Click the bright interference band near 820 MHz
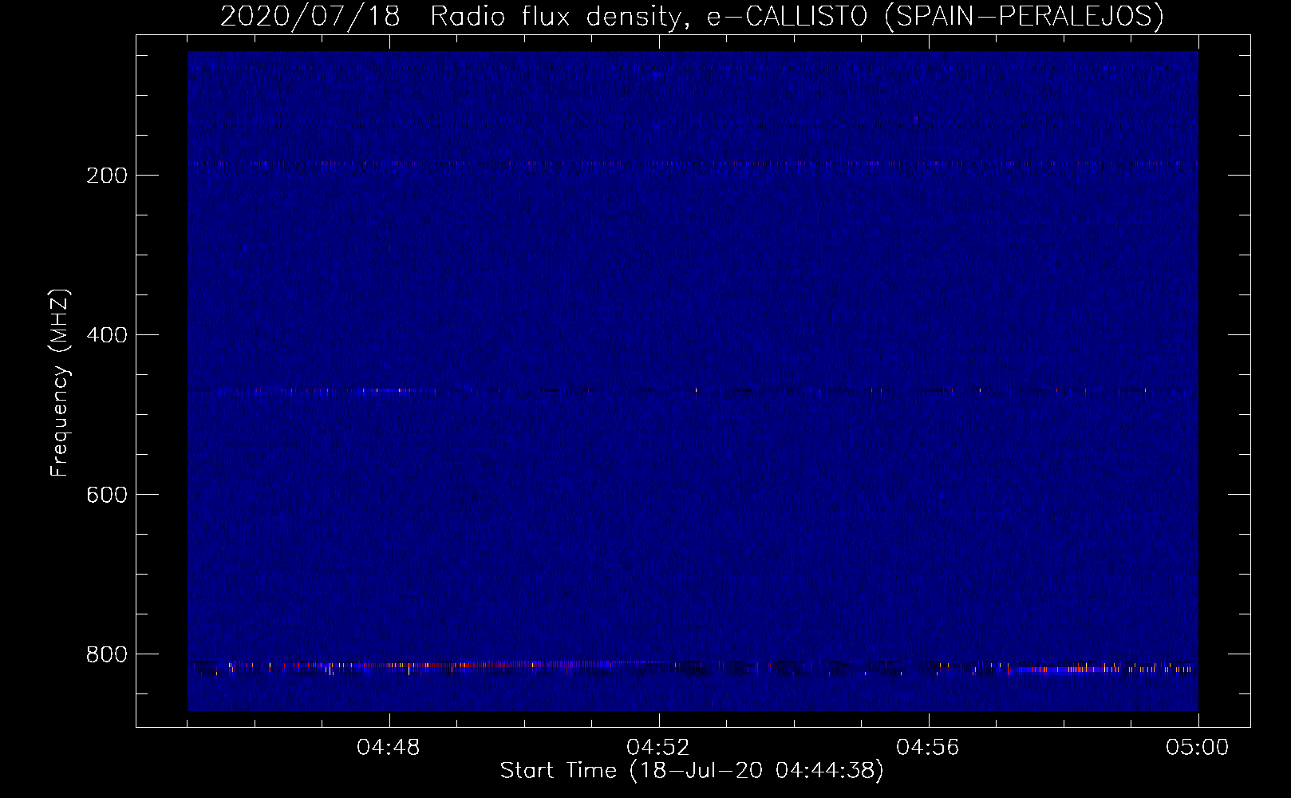Screen dimensions: 1291x798 click(x=693, y=666)
